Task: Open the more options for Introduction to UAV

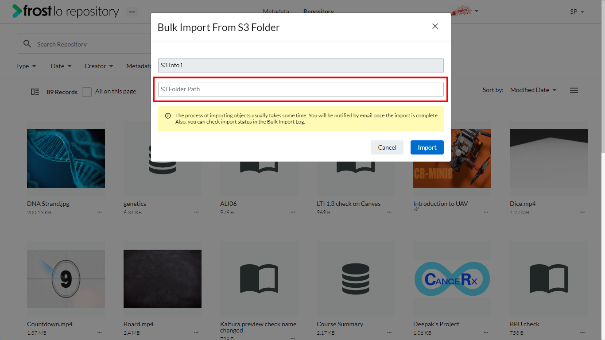Action: click(x=486, y=212)
